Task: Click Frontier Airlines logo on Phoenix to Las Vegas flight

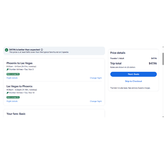Action: 8,70
